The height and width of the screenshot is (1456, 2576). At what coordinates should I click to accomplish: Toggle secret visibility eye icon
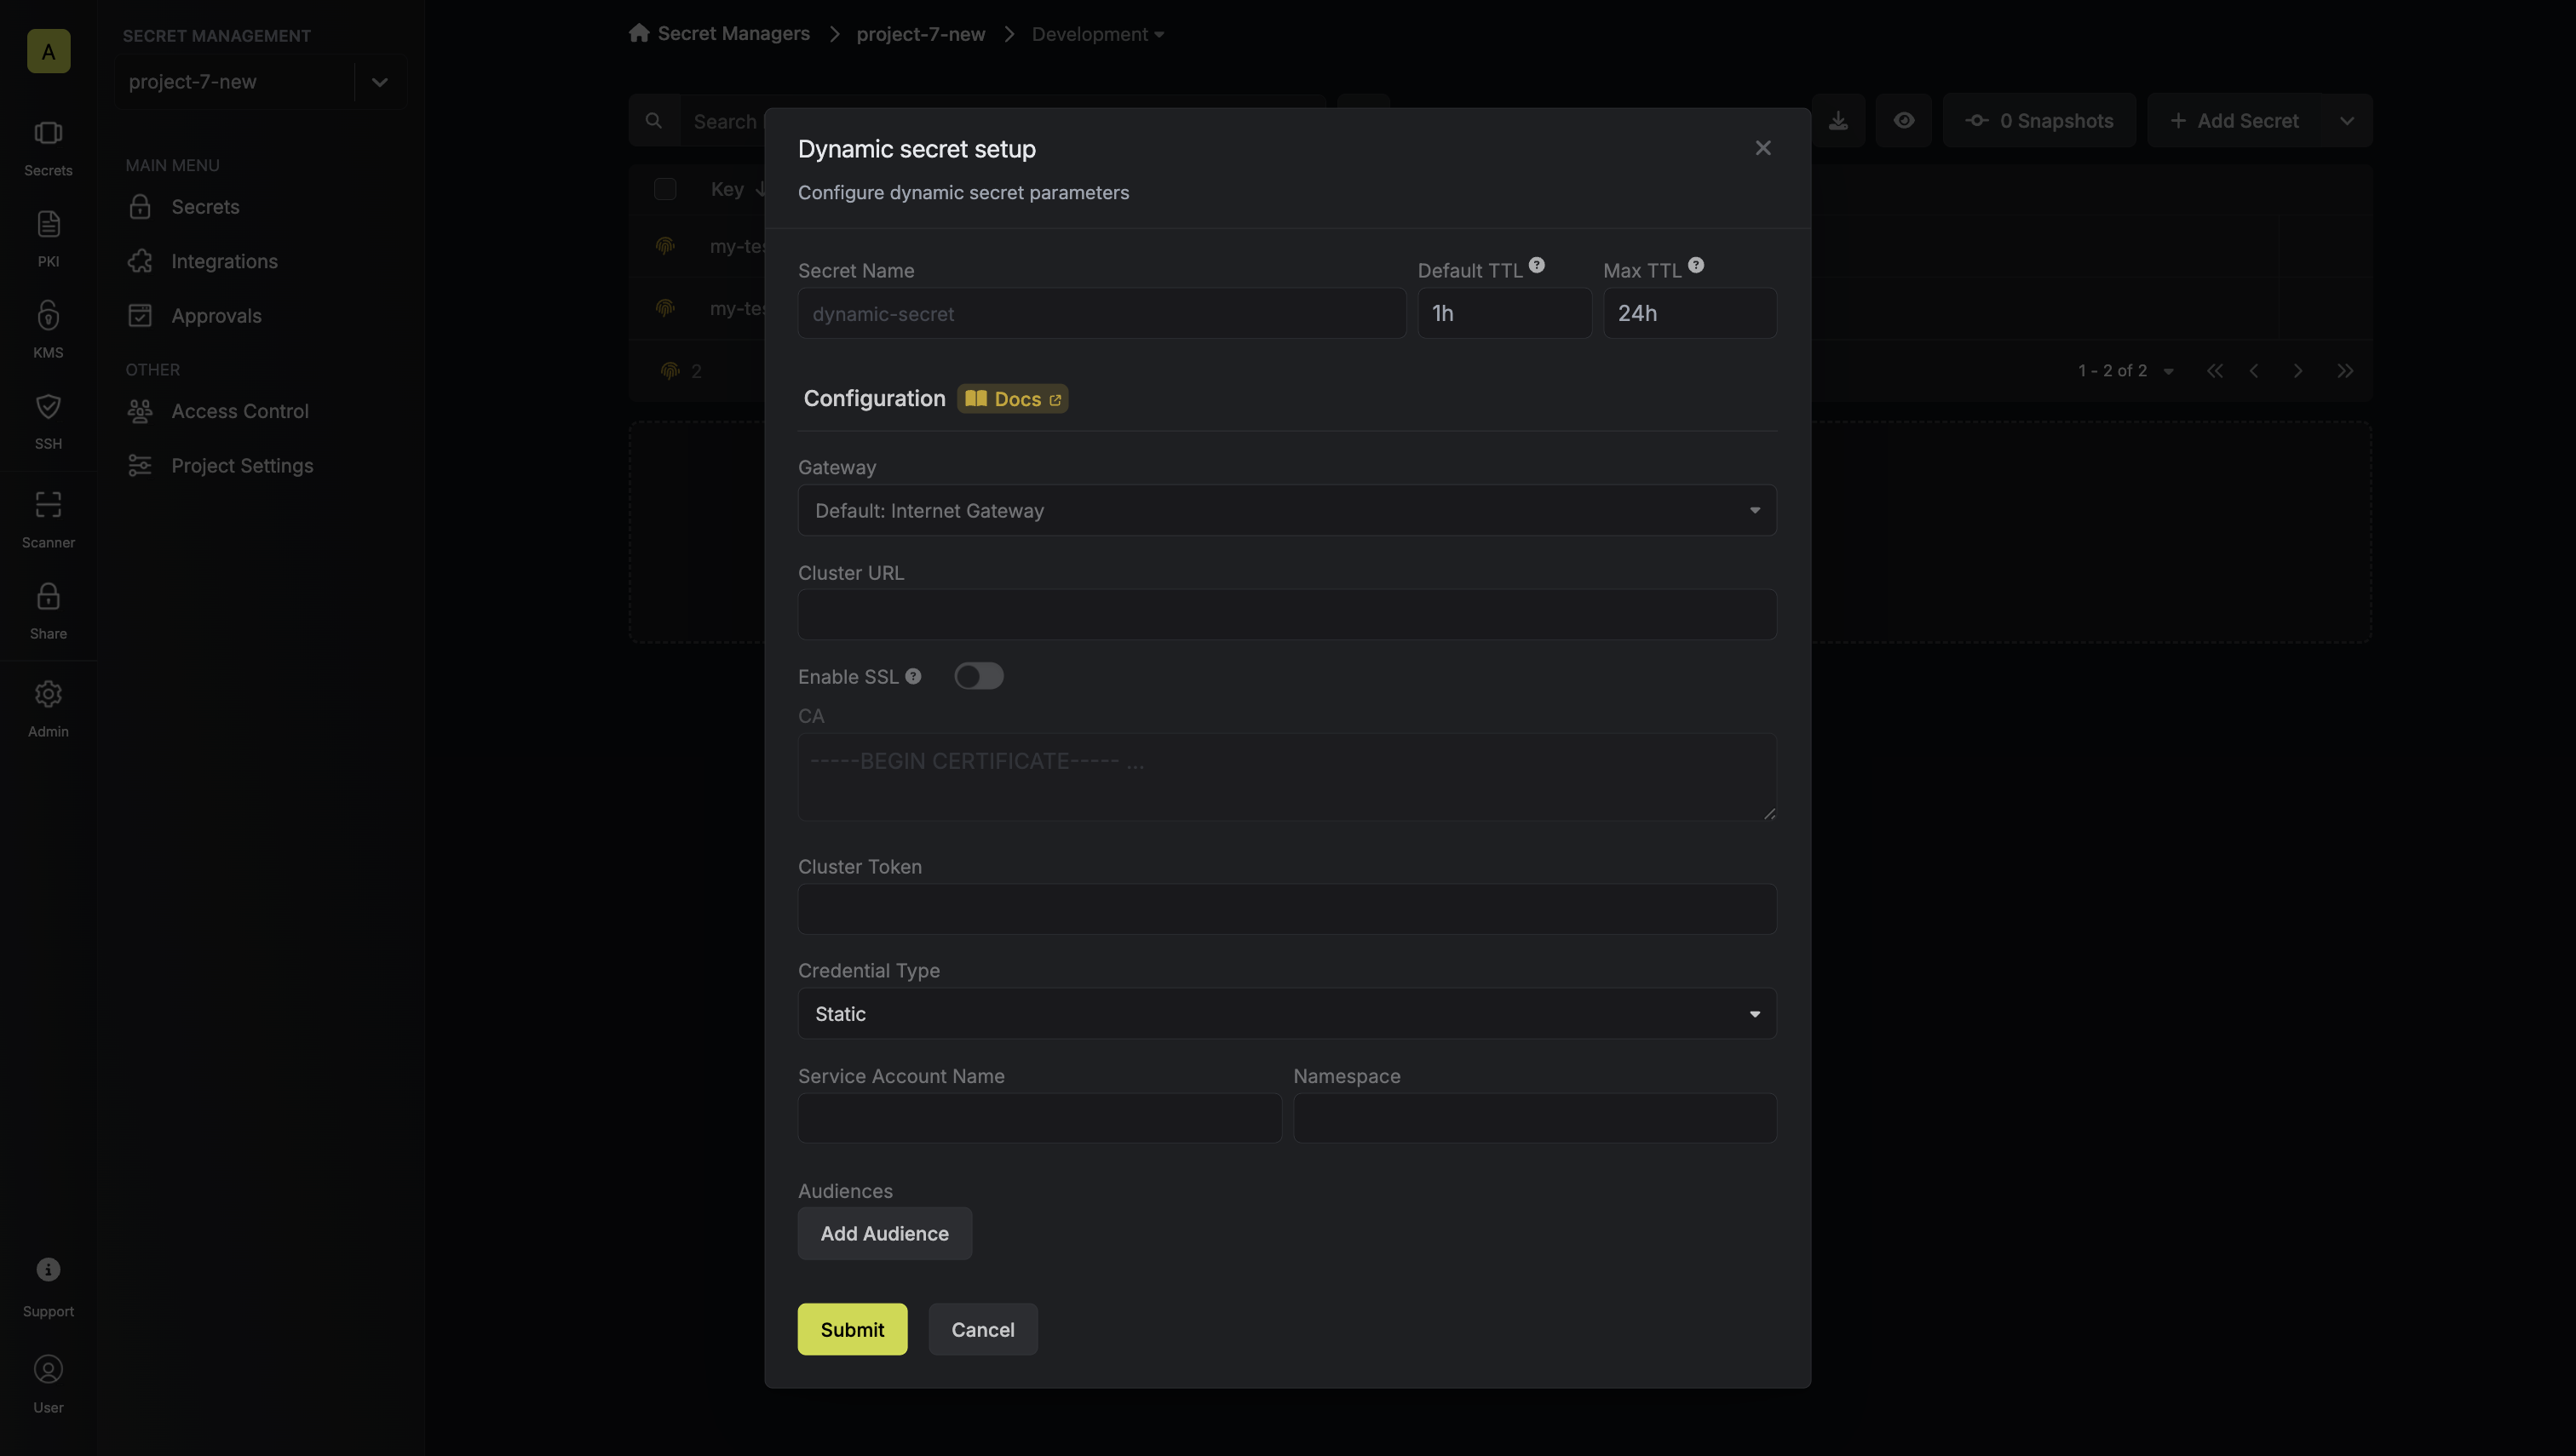point(1904,121)
